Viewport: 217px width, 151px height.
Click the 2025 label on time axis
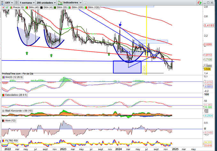pos(175,149)
